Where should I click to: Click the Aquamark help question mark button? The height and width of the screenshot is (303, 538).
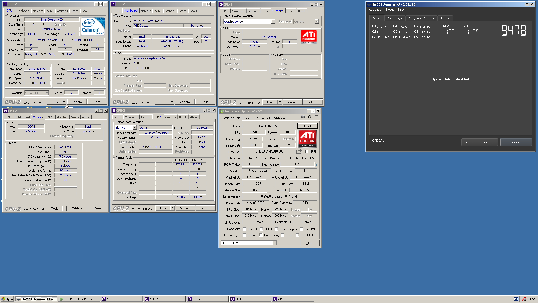pyautogui.click(x=527, y=4)
